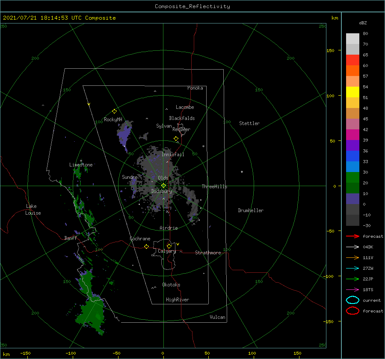Click the Sylvan label

click(x=164, y=126)
